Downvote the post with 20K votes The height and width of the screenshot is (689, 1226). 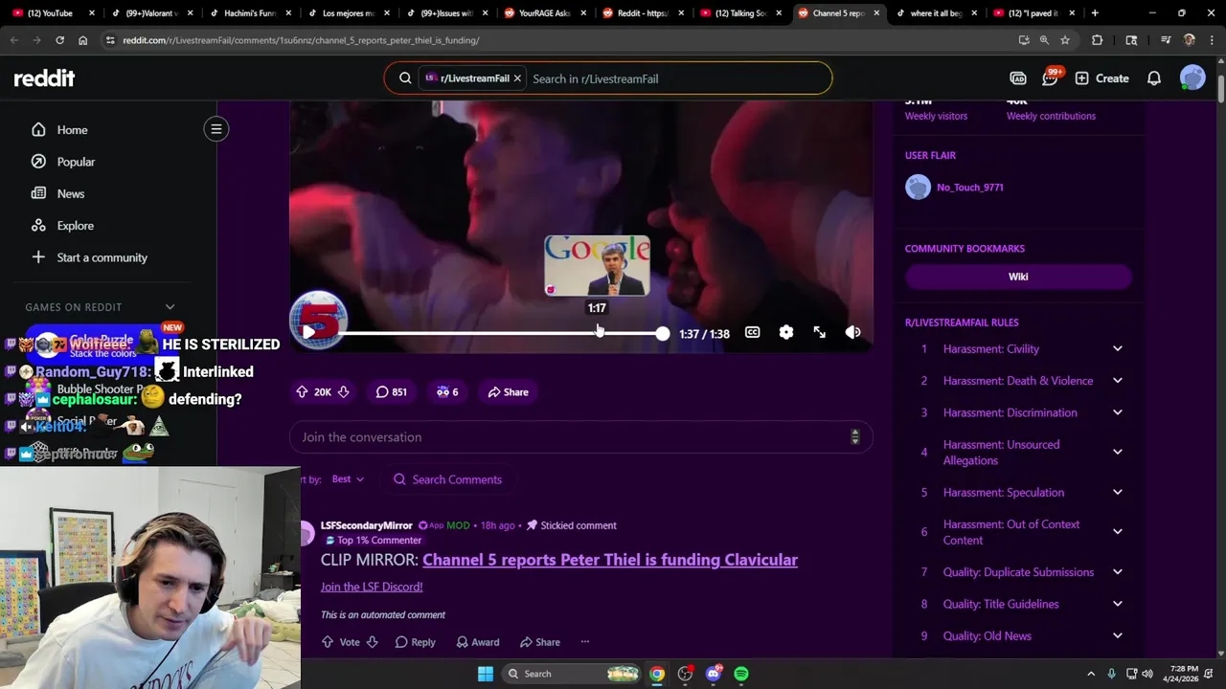point(343,391)
